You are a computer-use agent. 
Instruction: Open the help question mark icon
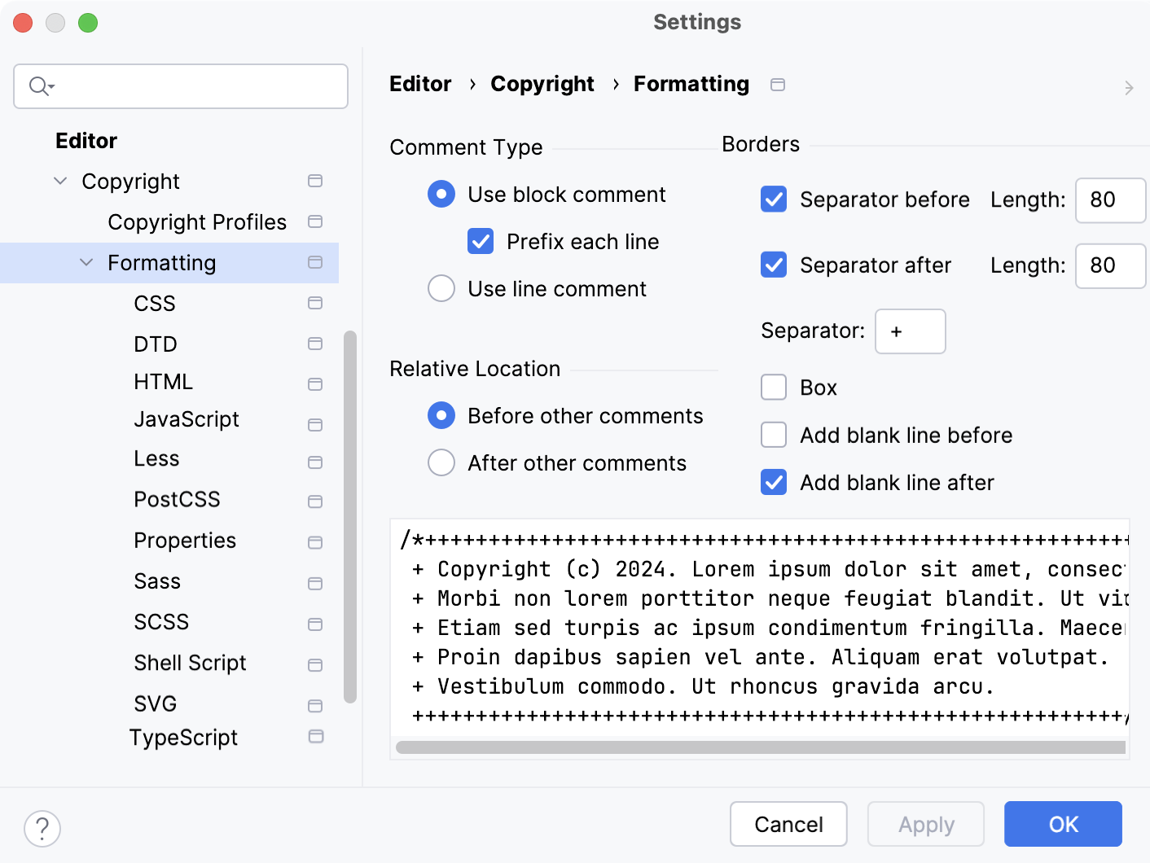(x=42, y=829)
